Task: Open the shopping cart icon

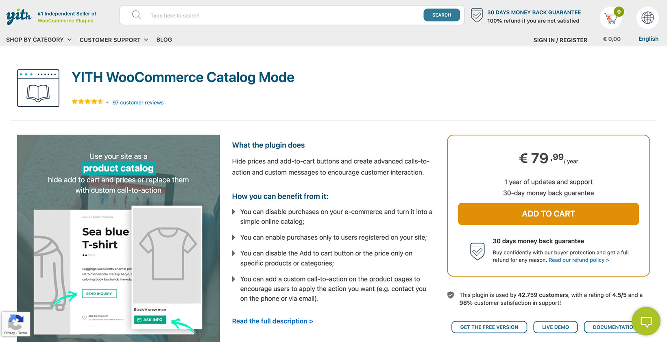Action: [x=611, y=17]
